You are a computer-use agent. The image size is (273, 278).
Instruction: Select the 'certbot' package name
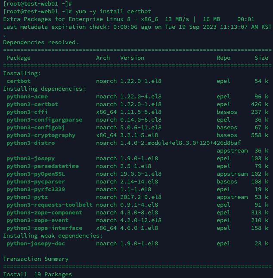(x=19, y=81)
